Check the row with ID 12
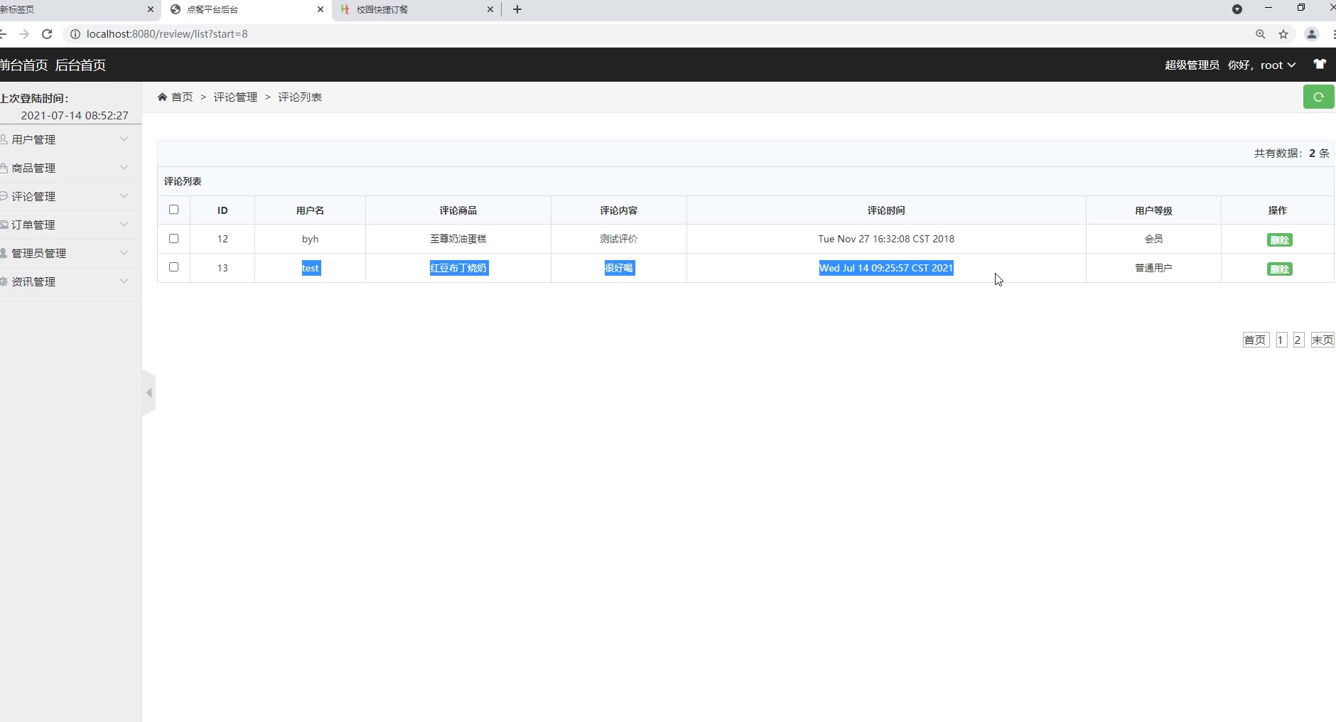 tap(173, 238)
